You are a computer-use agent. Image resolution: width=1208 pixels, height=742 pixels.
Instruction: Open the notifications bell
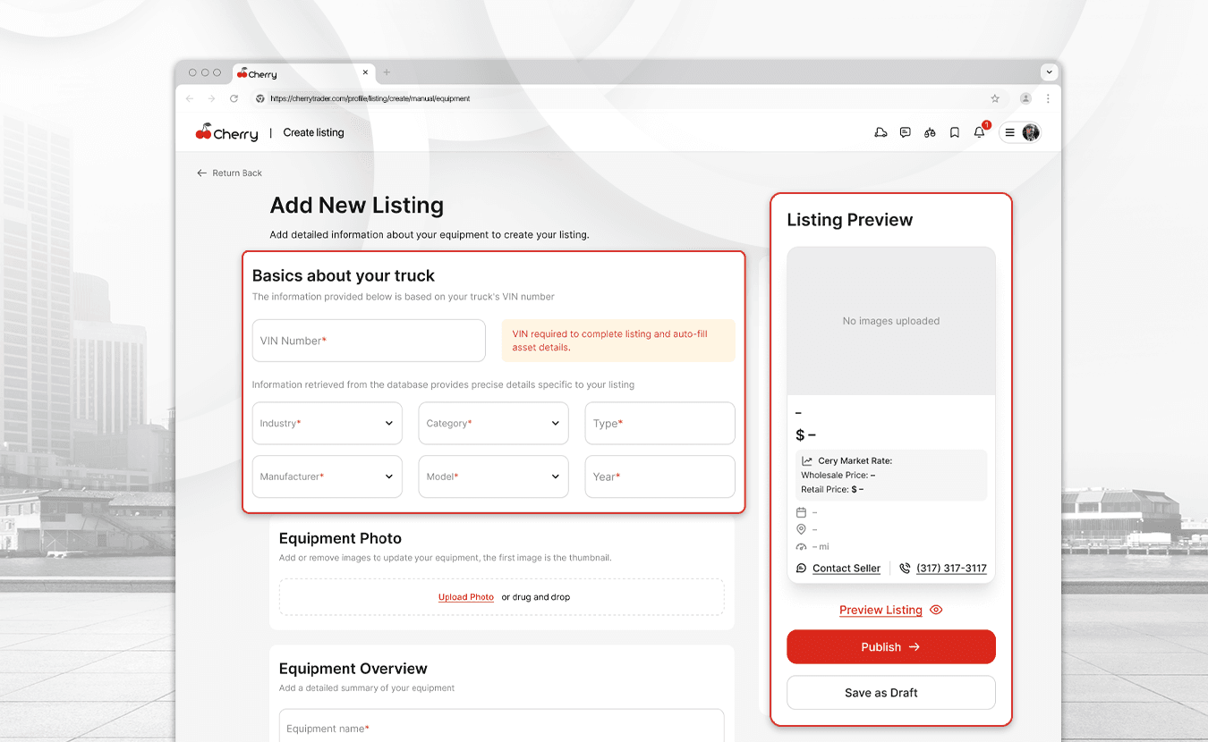[x=979, y=132]
